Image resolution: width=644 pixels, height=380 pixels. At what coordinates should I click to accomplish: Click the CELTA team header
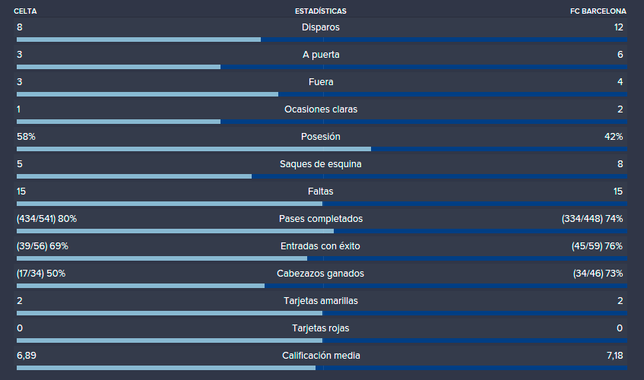(25, 11)
